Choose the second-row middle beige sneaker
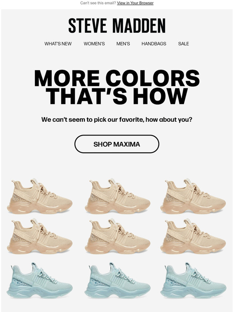 point(117,236)
